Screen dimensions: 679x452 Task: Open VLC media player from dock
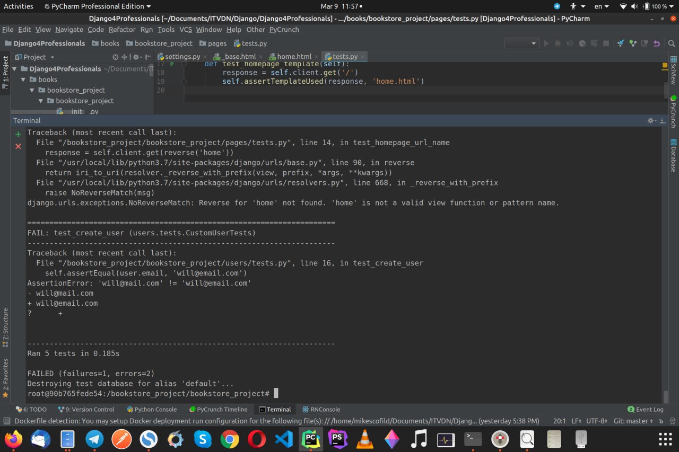[364, 439]
